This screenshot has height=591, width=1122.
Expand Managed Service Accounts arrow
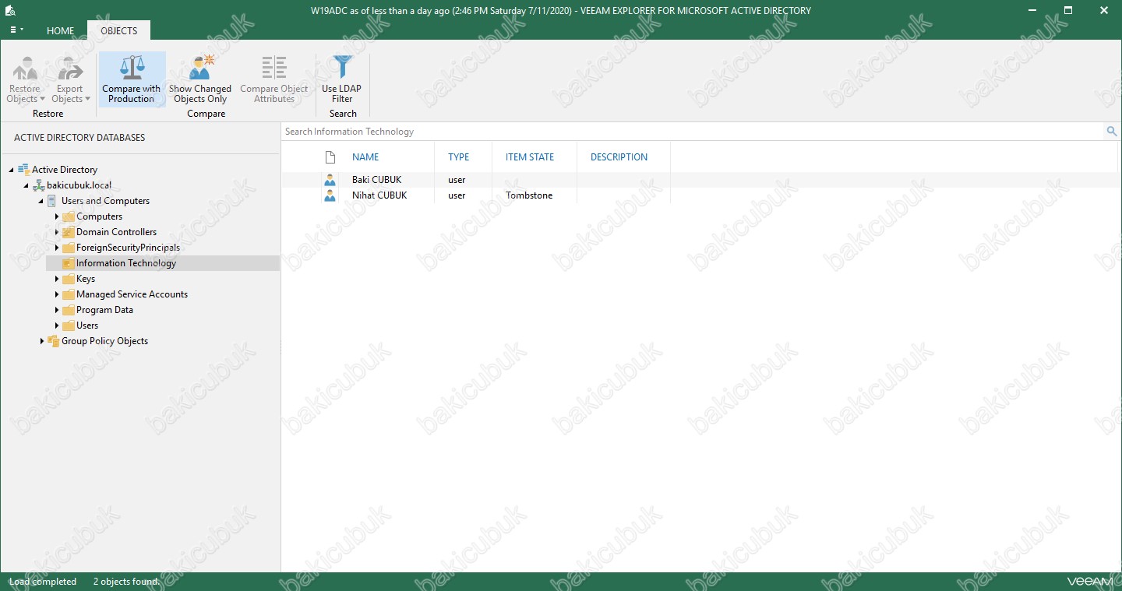click(x=56, y=294)
